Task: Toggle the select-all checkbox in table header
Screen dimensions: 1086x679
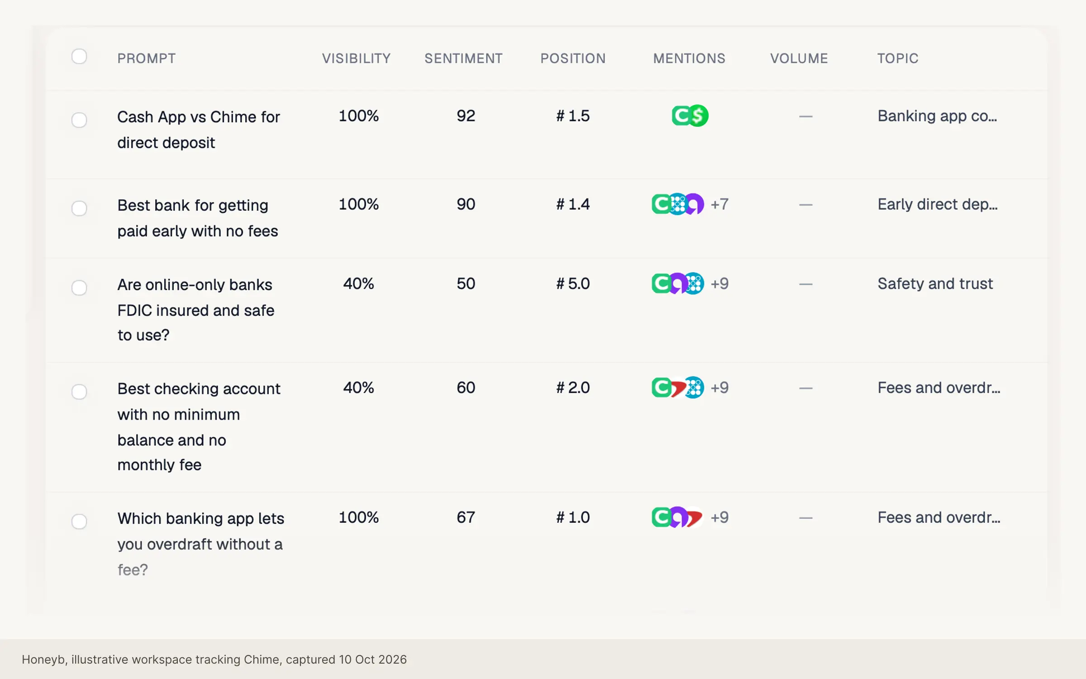Action: [79, 57]
